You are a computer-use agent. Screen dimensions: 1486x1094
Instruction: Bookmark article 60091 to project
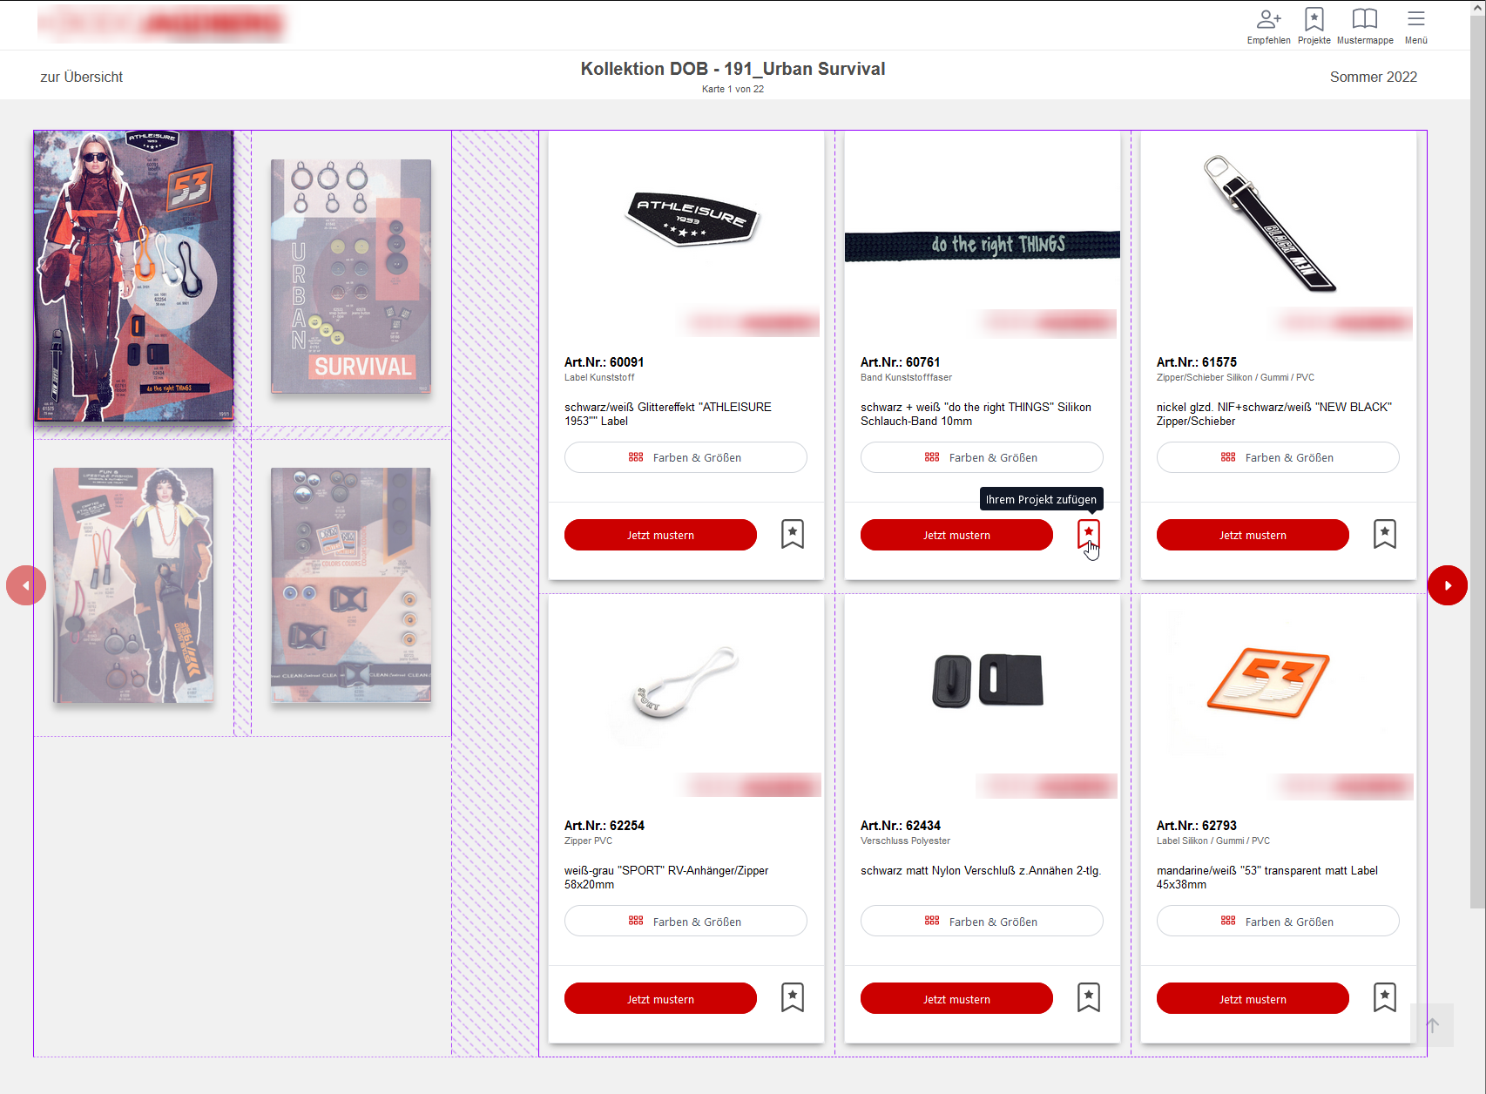[793, 534]
